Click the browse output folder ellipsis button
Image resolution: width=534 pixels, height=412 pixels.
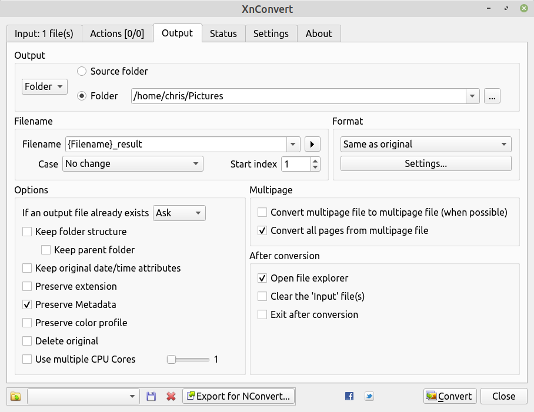click(x=492, y=96)
